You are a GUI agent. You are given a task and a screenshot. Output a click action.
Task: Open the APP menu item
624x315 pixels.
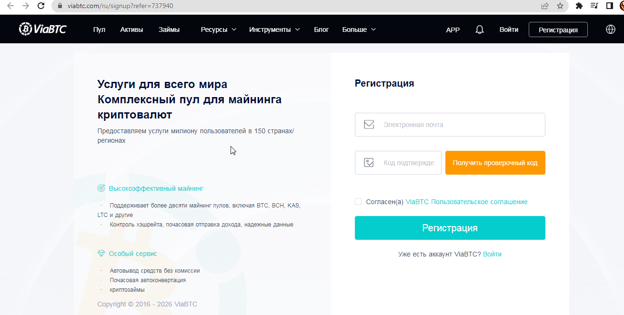453,30
